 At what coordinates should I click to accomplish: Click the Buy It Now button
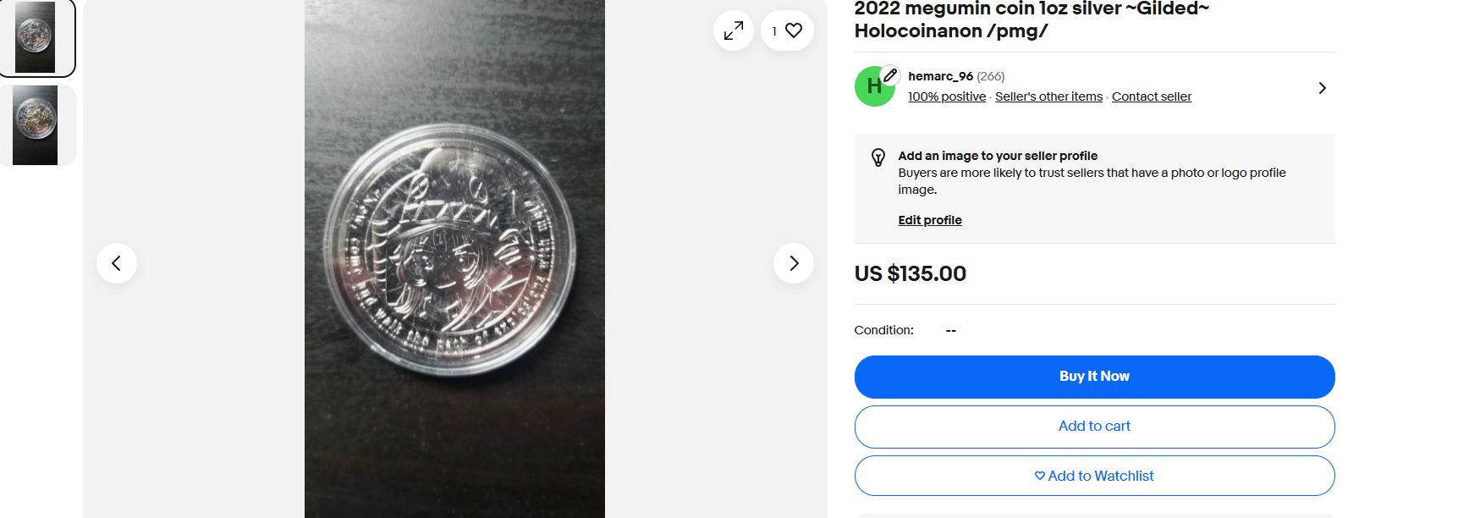[1094, 377]
